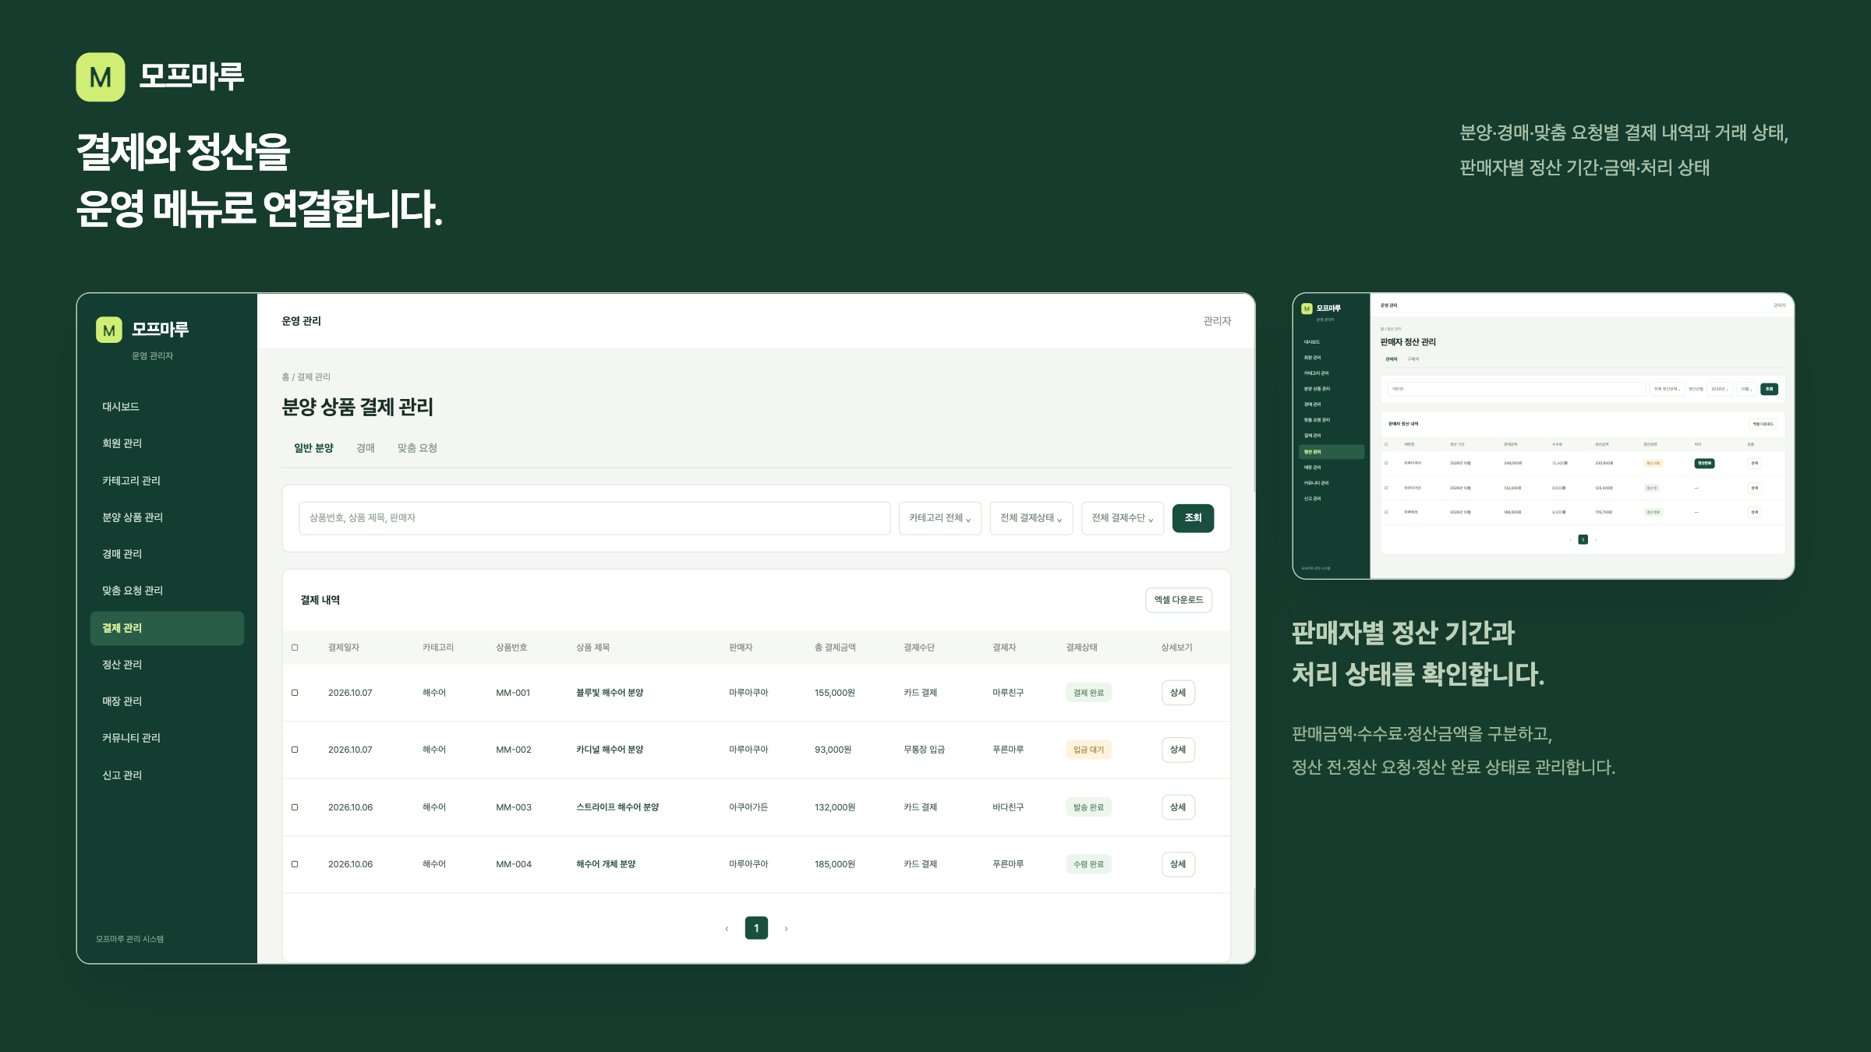Open 회원 관리 in the sidebar
Viewport: 1871px width, 1052px height.
click(167, 443)
